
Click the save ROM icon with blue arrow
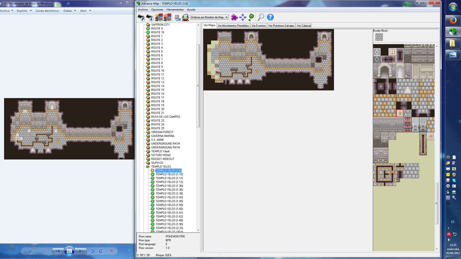[x=149, y=17]
